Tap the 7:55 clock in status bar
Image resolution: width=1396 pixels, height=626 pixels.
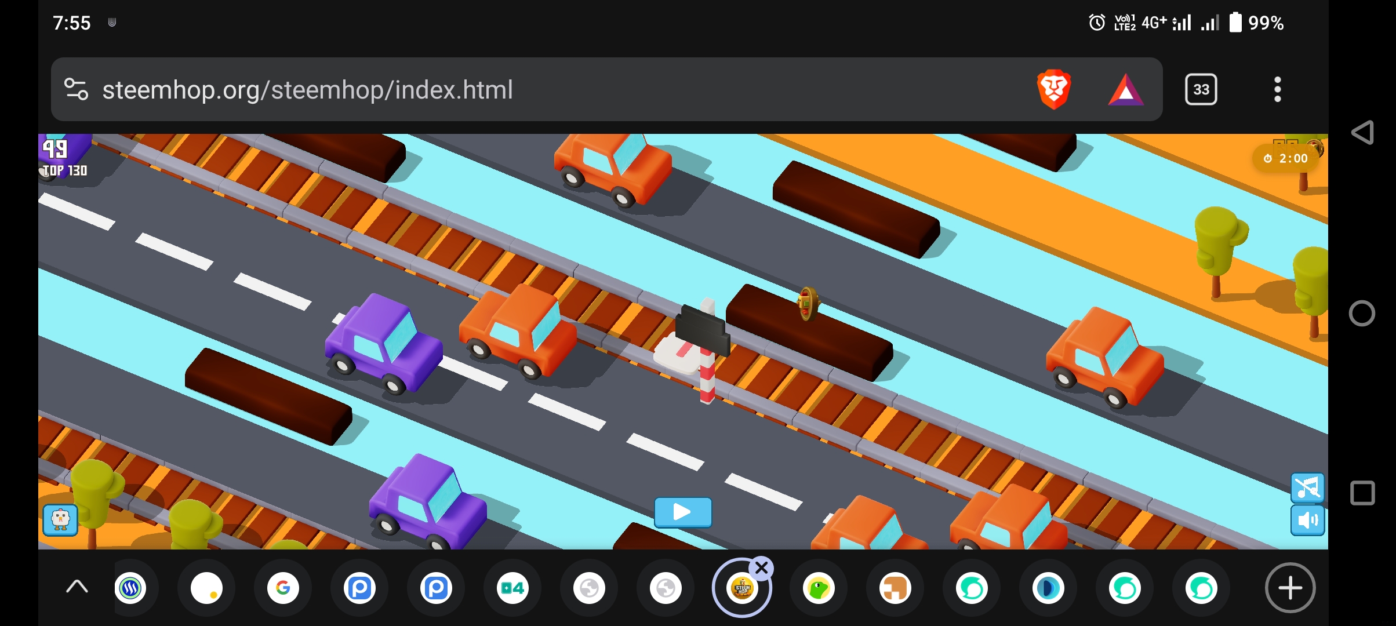pyautogui.click(x=72, y=23)
